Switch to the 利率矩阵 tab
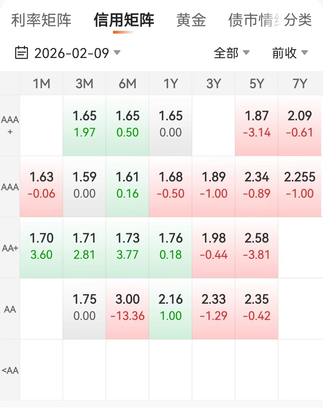This screenshot has width=323, height=410. [x=41, y=20]
